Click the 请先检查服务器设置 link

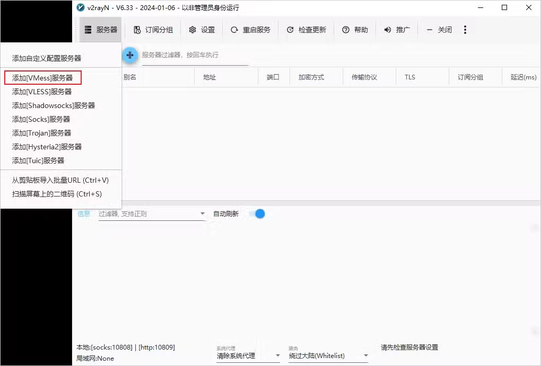(x=408, y=347)
